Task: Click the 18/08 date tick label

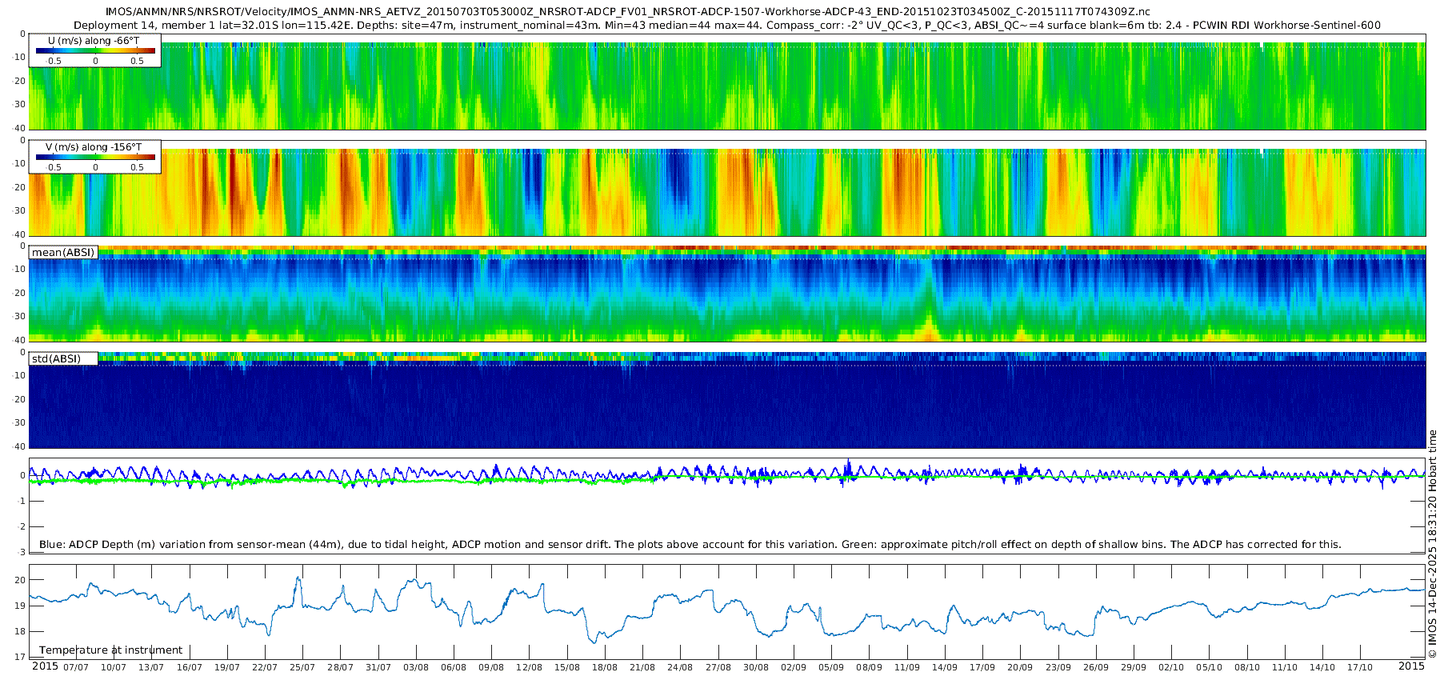Action: [x=605, y=667]
